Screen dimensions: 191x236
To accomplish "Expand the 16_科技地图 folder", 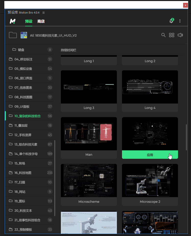I will pyautogui.click(x=29, y=173).
